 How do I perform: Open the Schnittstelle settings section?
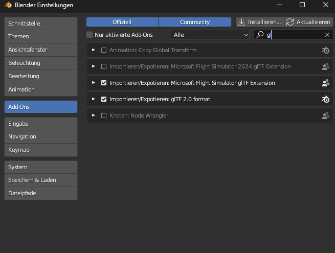click(41, 24)
